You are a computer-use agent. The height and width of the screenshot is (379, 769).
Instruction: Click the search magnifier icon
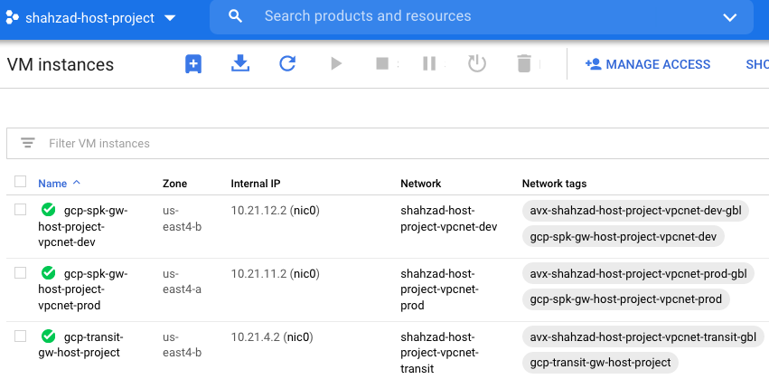pos(236,16)
